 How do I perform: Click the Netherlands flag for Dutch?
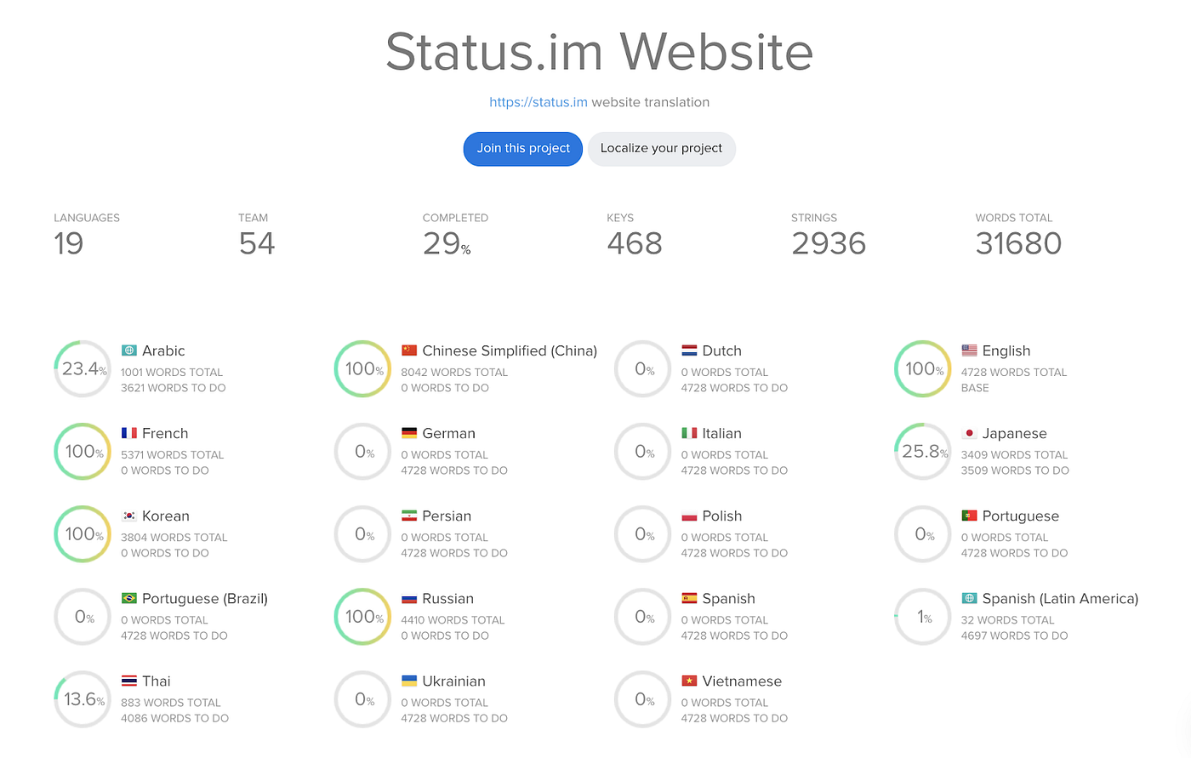tap(689, 351)
